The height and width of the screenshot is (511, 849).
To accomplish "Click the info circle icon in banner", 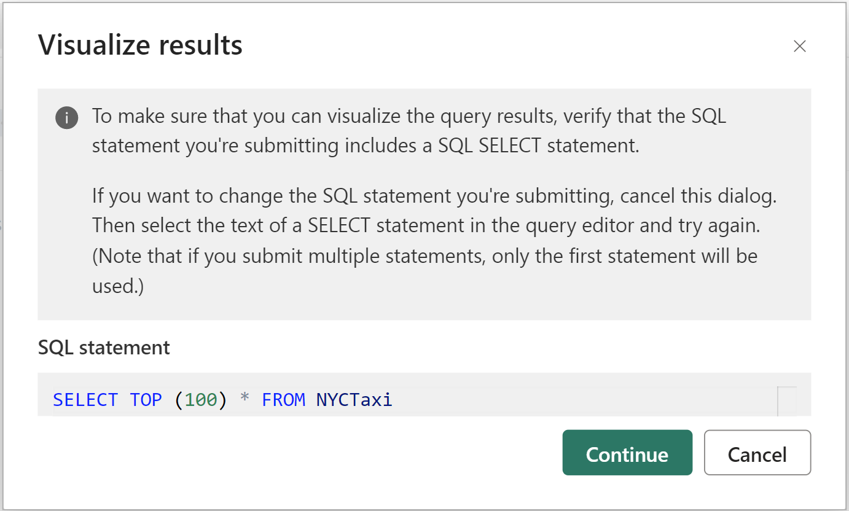I will [67, 117].
